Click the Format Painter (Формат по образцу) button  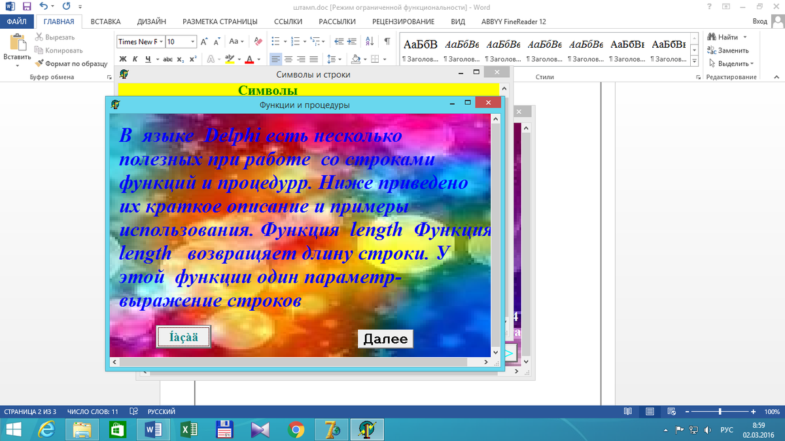[x=71, y=63]
